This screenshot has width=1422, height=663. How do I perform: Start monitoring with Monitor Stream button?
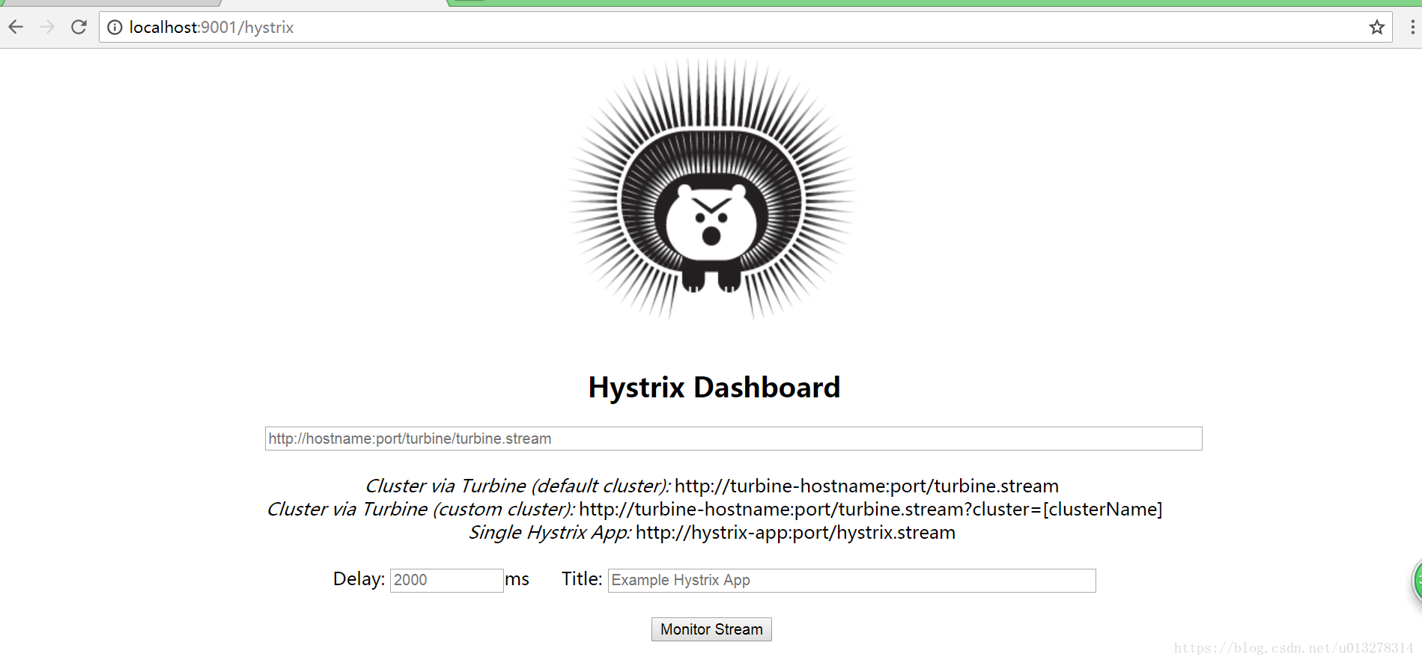pyautogui.click(x=711, y=629)
